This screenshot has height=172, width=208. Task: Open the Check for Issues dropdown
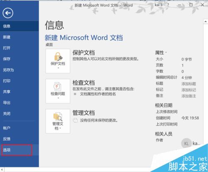(58, 91)
